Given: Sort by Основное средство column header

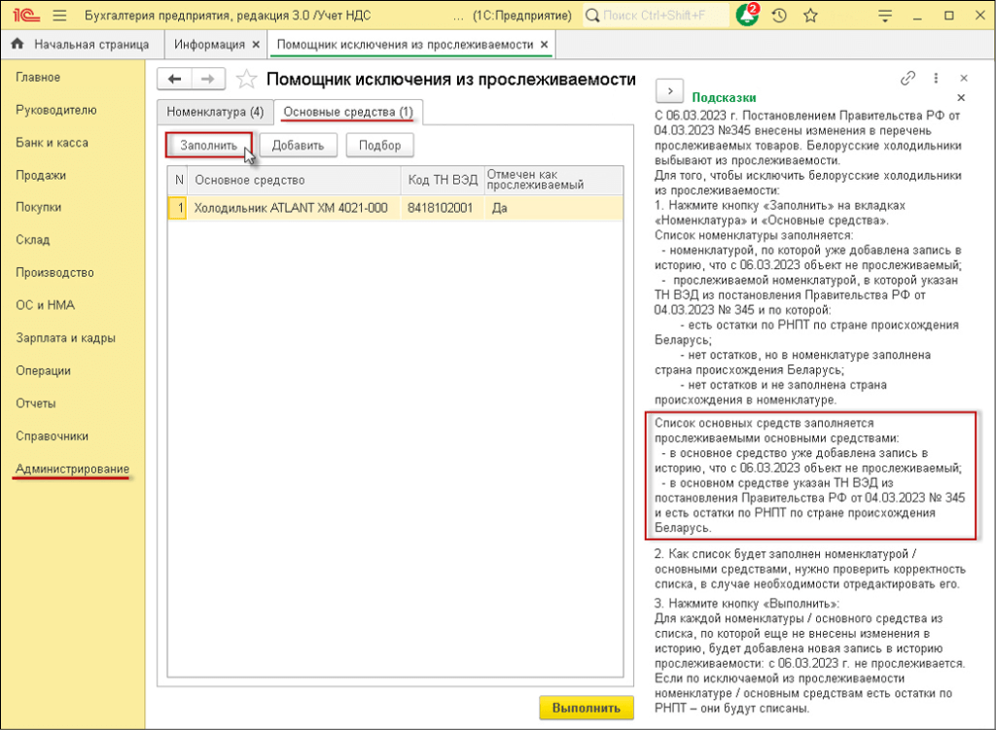Looking at the screenshot, I should (x=294, y=180).
